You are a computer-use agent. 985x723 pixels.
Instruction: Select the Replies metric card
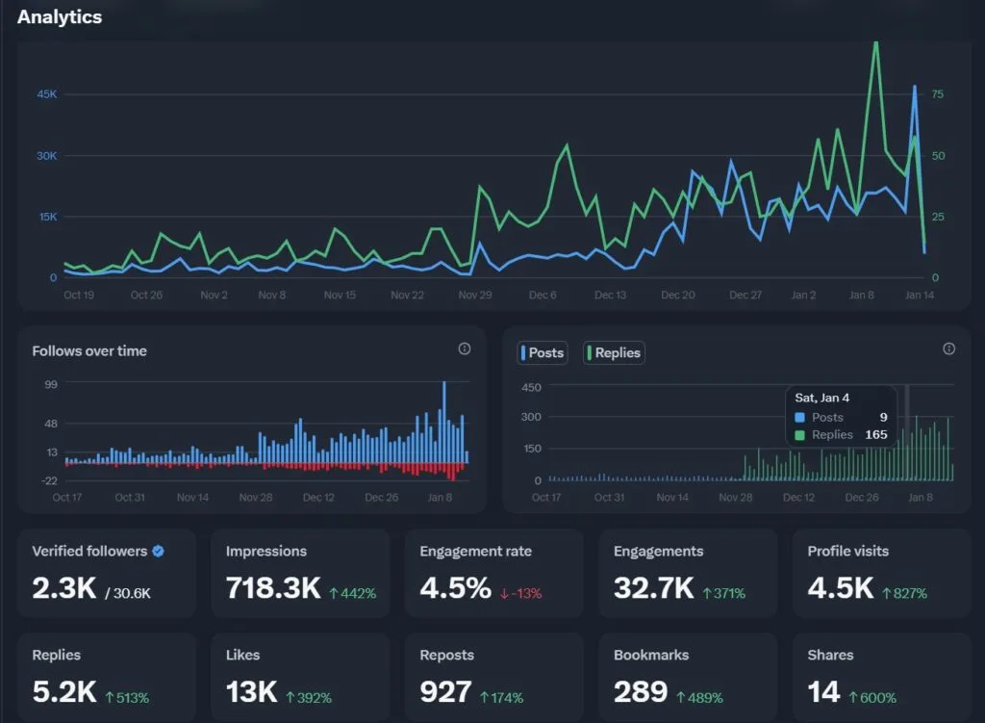(x=106, y=677)
